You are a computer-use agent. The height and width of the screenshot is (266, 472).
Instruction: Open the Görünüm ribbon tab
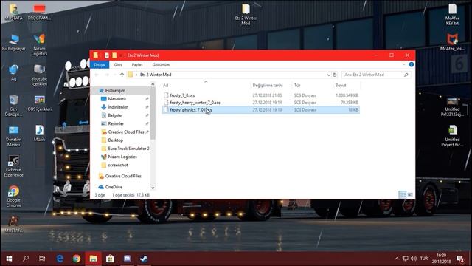tap(161, 65)
